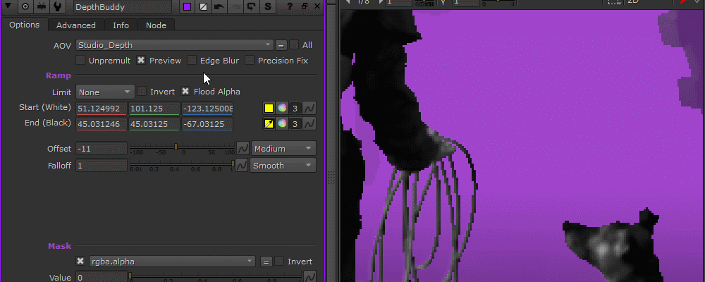This screenshot has height=282, width=705.
Task: Click the TV-shaped icon beside the wrench
Action: [x=42, y=7]
